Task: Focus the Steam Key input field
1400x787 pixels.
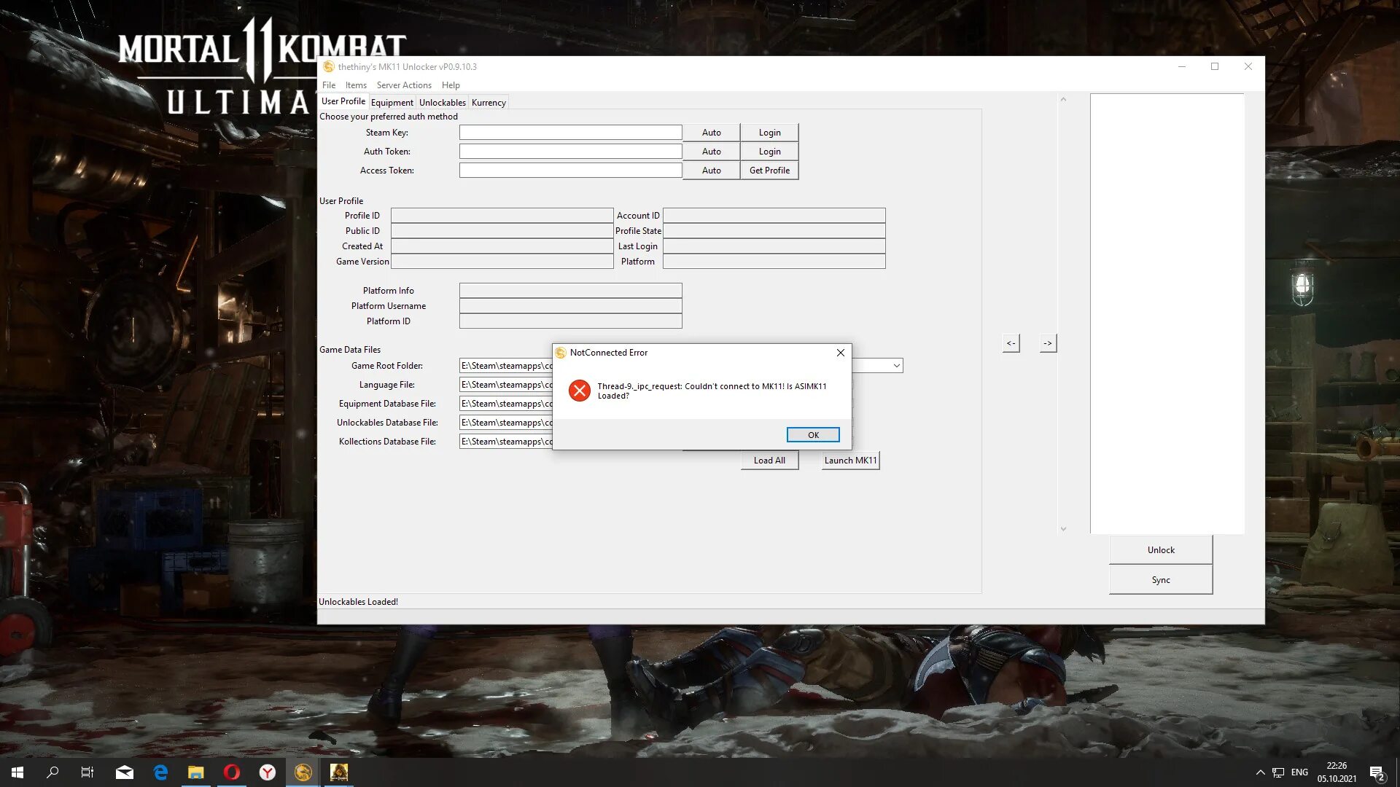Action: 570,133
